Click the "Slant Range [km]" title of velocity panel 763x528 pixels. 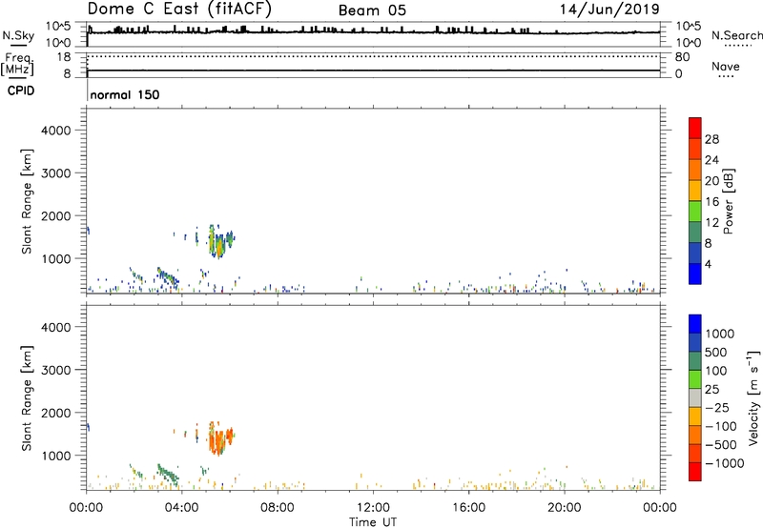[x=27, y=398]
